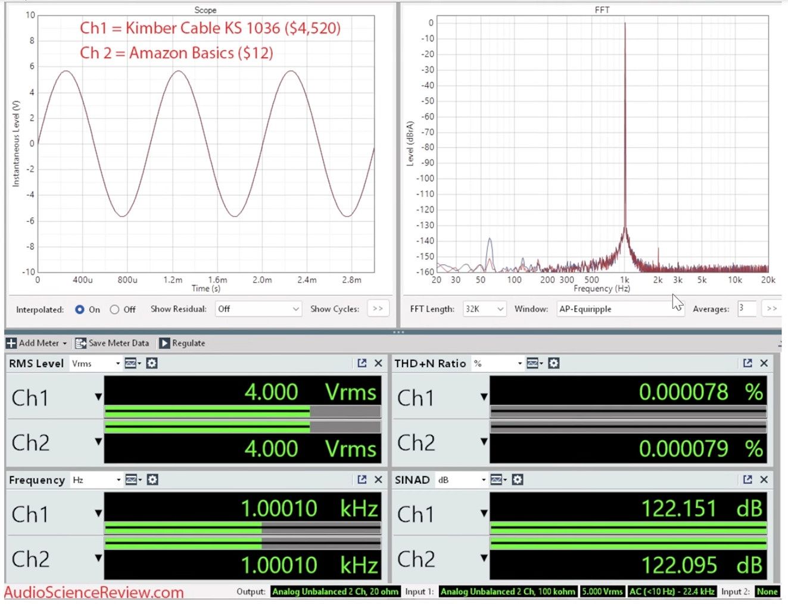Click the Regulate play icon
This screenshot has width=788, height=604.
164,343
